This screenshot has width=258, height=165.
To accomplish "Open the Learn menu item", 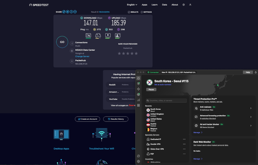I will pos(154,5).
